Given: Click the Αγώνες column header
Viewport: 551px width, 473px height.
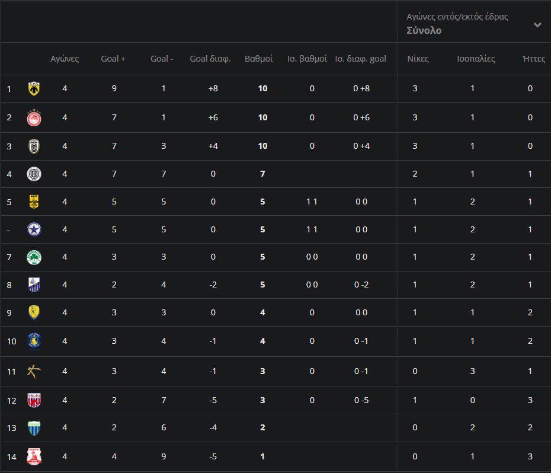Looking at the screenshot, I should coord(65,59).
